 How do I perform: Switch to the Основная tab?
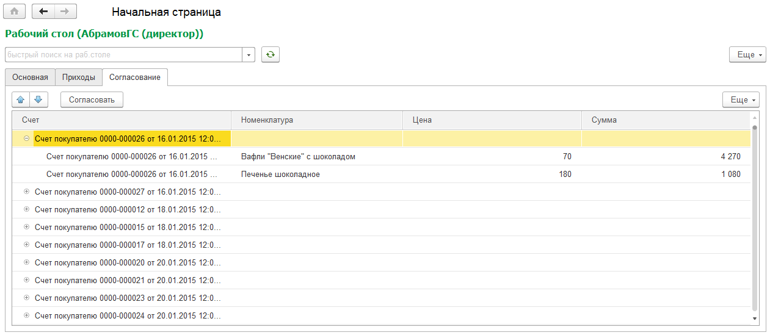(x=30, y=77)
